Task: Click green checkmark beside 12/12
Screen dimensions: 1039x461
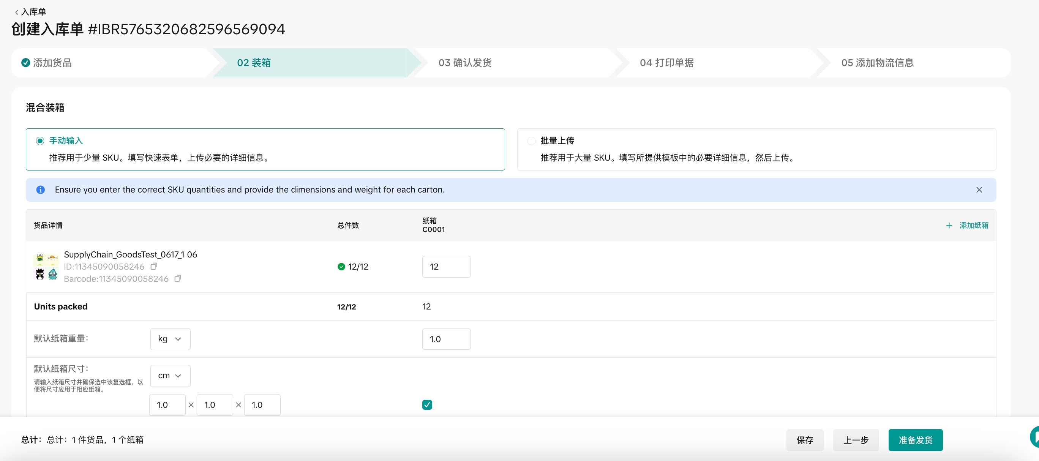Action: point(341,267)
